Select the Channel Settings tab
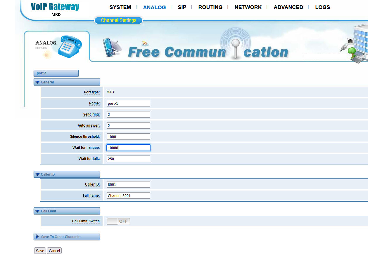Screen dimensions: 368x255 coord(118,20)
